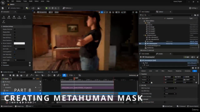Open the Snapper tool

tap(19, 17)
